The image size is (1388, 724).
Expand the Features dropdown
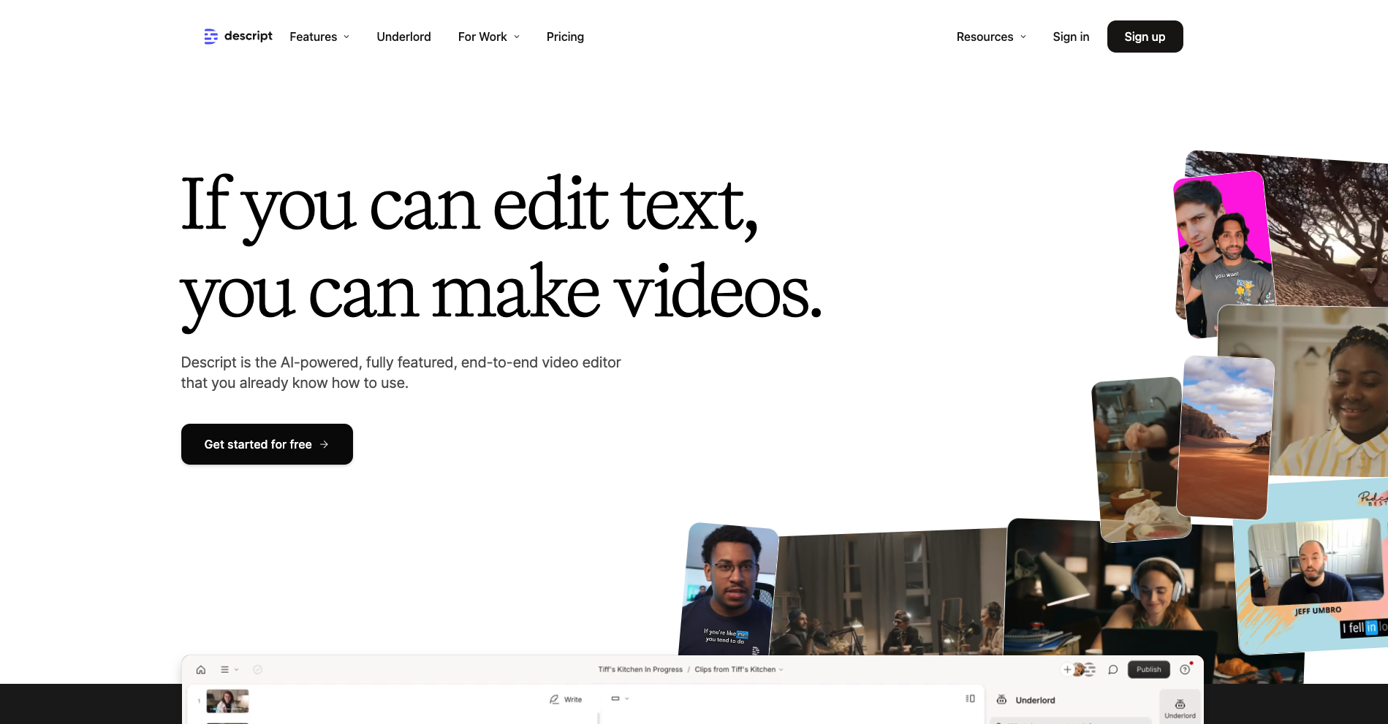(319, 37)
